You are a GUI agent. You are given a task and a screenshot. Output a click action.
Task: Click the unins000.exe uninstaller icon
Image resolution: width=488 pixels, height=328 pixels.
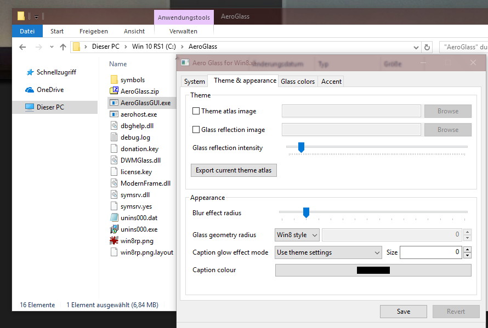[114, 229]
